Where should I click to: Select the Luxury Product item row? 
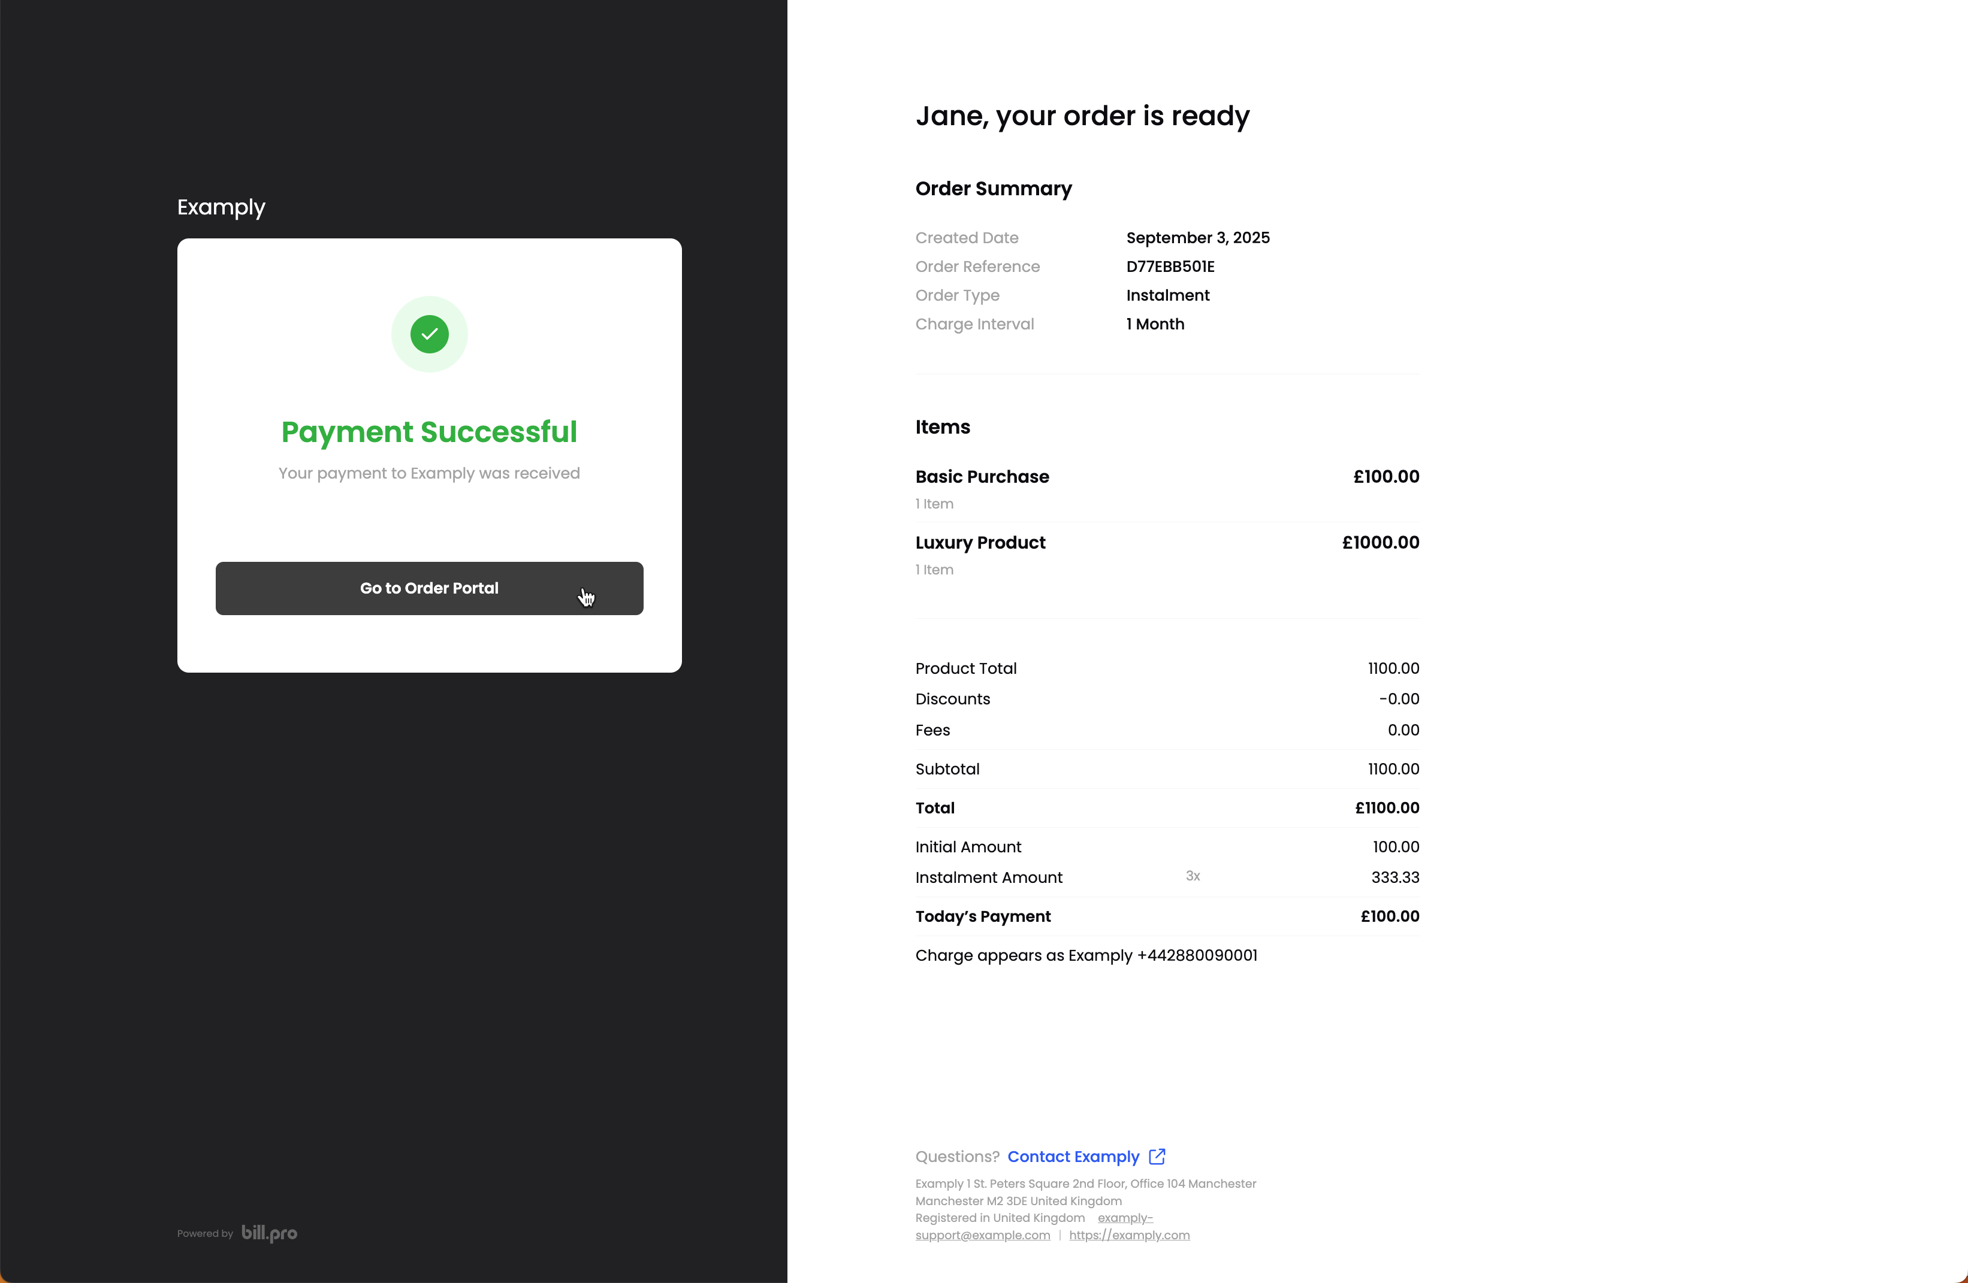979,542
